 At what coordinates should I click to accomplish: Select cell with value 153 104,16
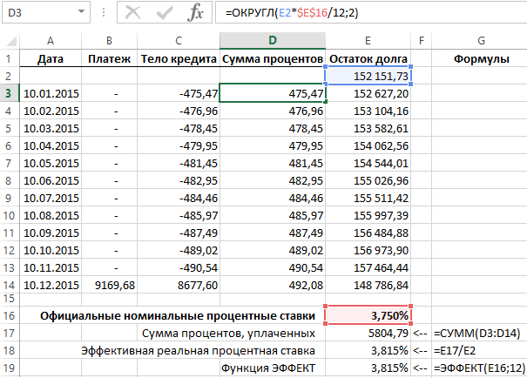[x=368, y=111]
